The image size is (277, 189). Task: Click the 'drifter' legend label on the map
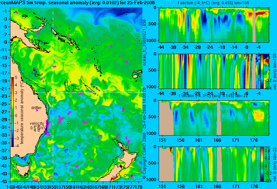coord(36,108)
